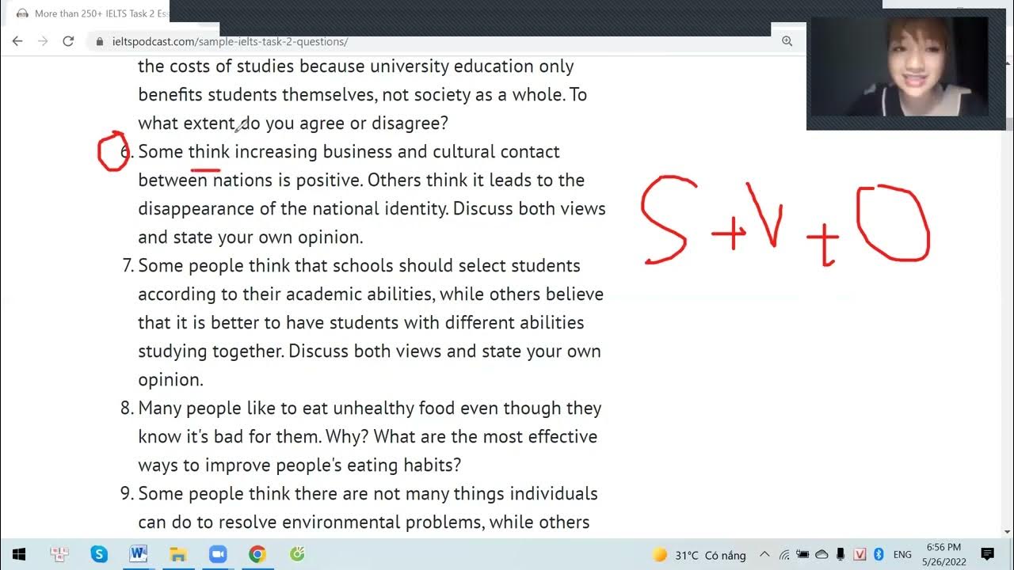Image resolution: width=1014 pixels, height=570 pixels.
Task: Click the network Wi-Fi tray icon
Action: [x=784, y=555]
